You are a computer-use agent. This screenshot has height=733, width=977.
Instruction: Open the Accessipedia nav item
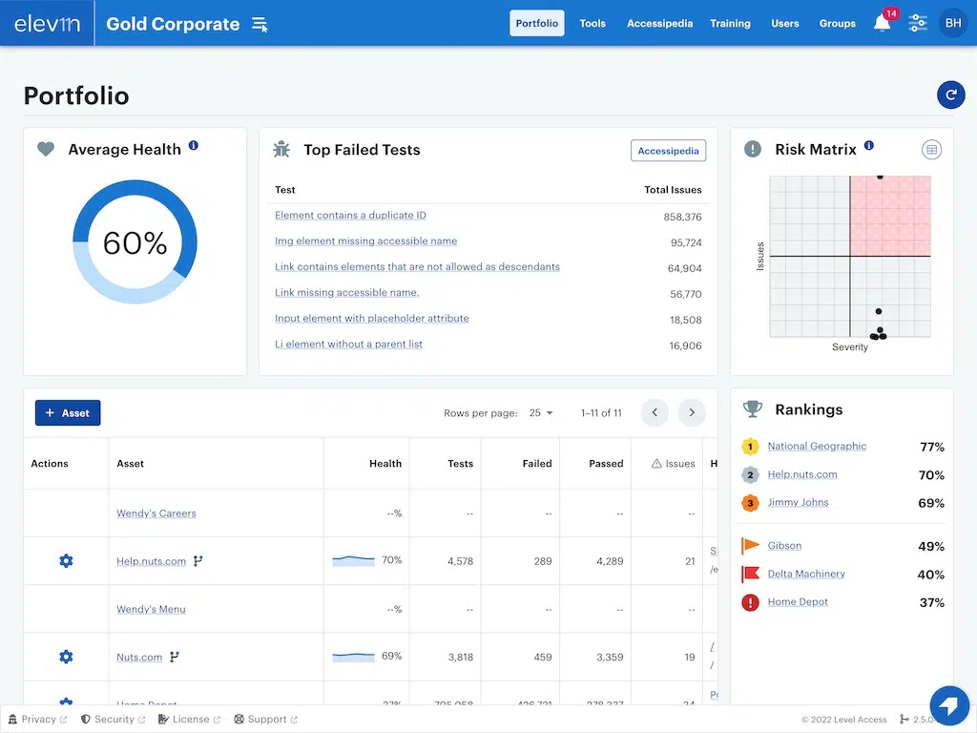[x=659, y=23]
